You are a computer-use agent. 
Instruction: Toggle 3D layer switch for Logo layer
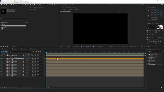pyautogui.click(x=33, y=59)
